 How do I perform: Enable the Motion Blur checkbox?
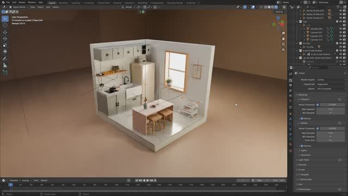pos(299,180)
